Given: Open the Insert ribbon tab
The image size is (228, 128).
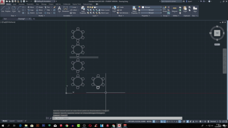Looking at the screenshot, I should click(x=15, y=4).
